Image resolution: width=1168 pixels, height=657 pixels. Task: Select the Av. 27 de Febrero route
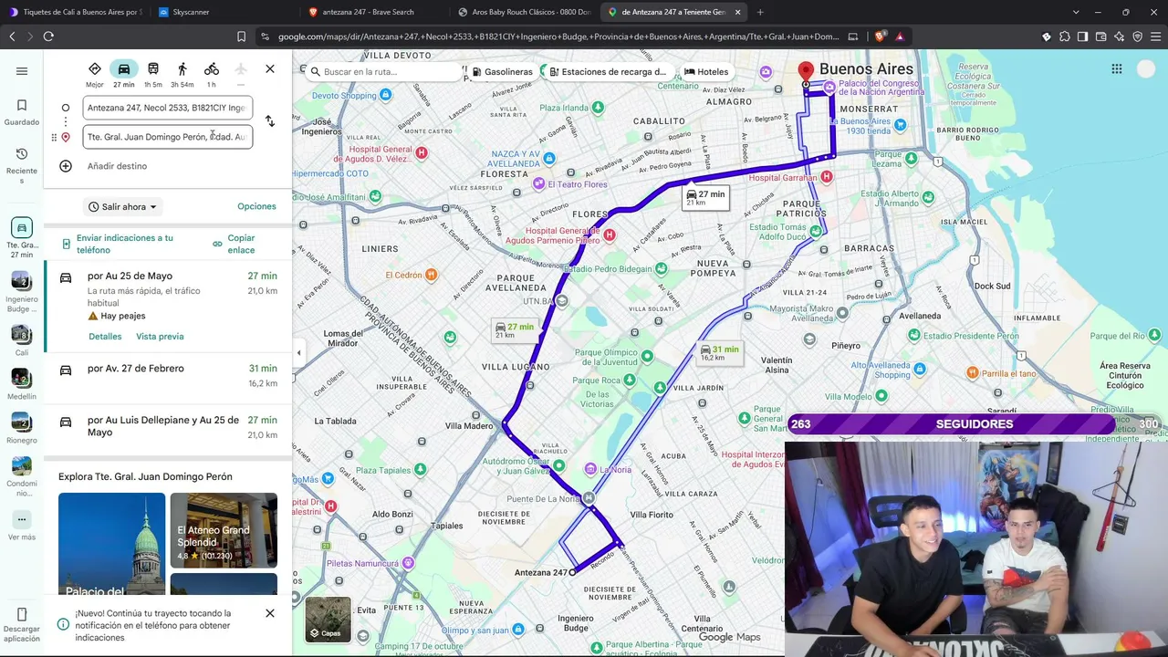click(x=169, y=377)
